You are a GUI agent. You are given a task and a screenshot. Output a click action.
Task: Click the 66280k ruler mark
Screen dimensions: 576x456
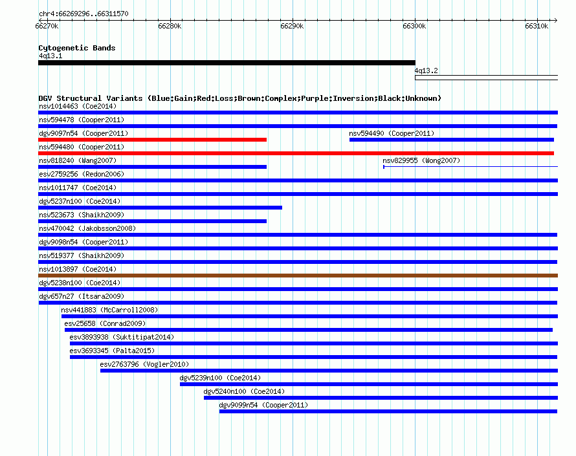pos(170,26)
